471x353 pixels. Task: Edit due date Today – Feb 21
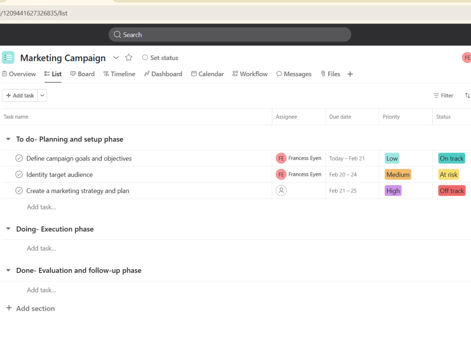347,158
